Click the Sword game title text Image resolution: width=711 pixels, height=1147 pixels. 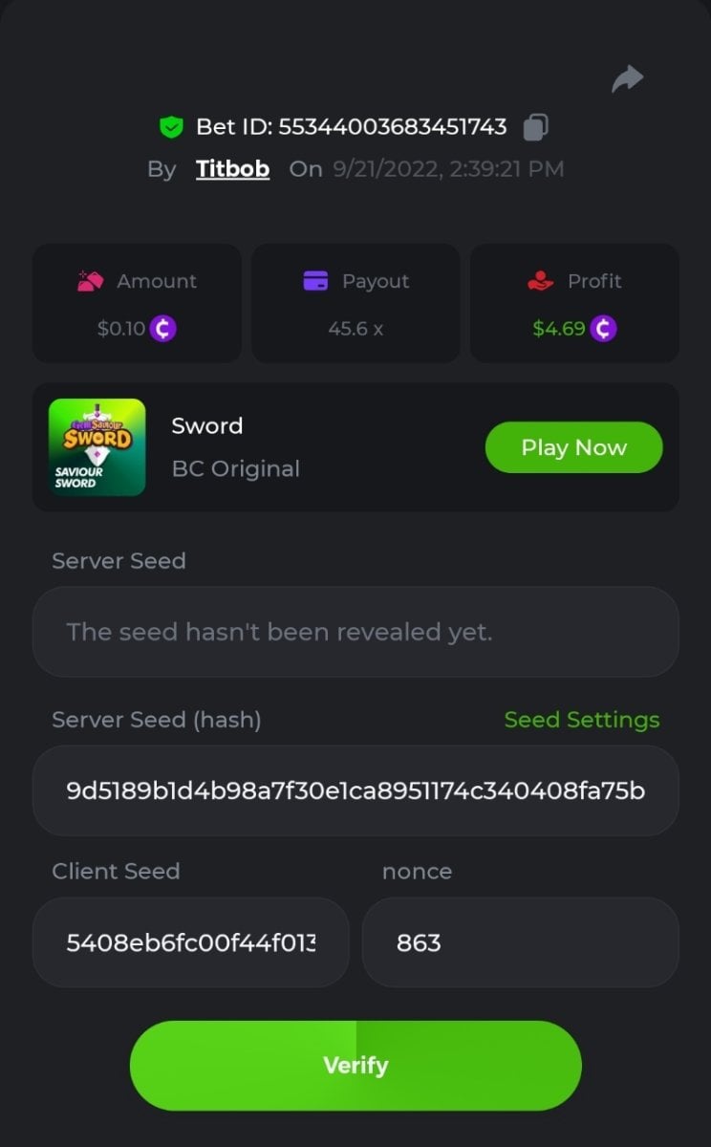tap(207, 426)
